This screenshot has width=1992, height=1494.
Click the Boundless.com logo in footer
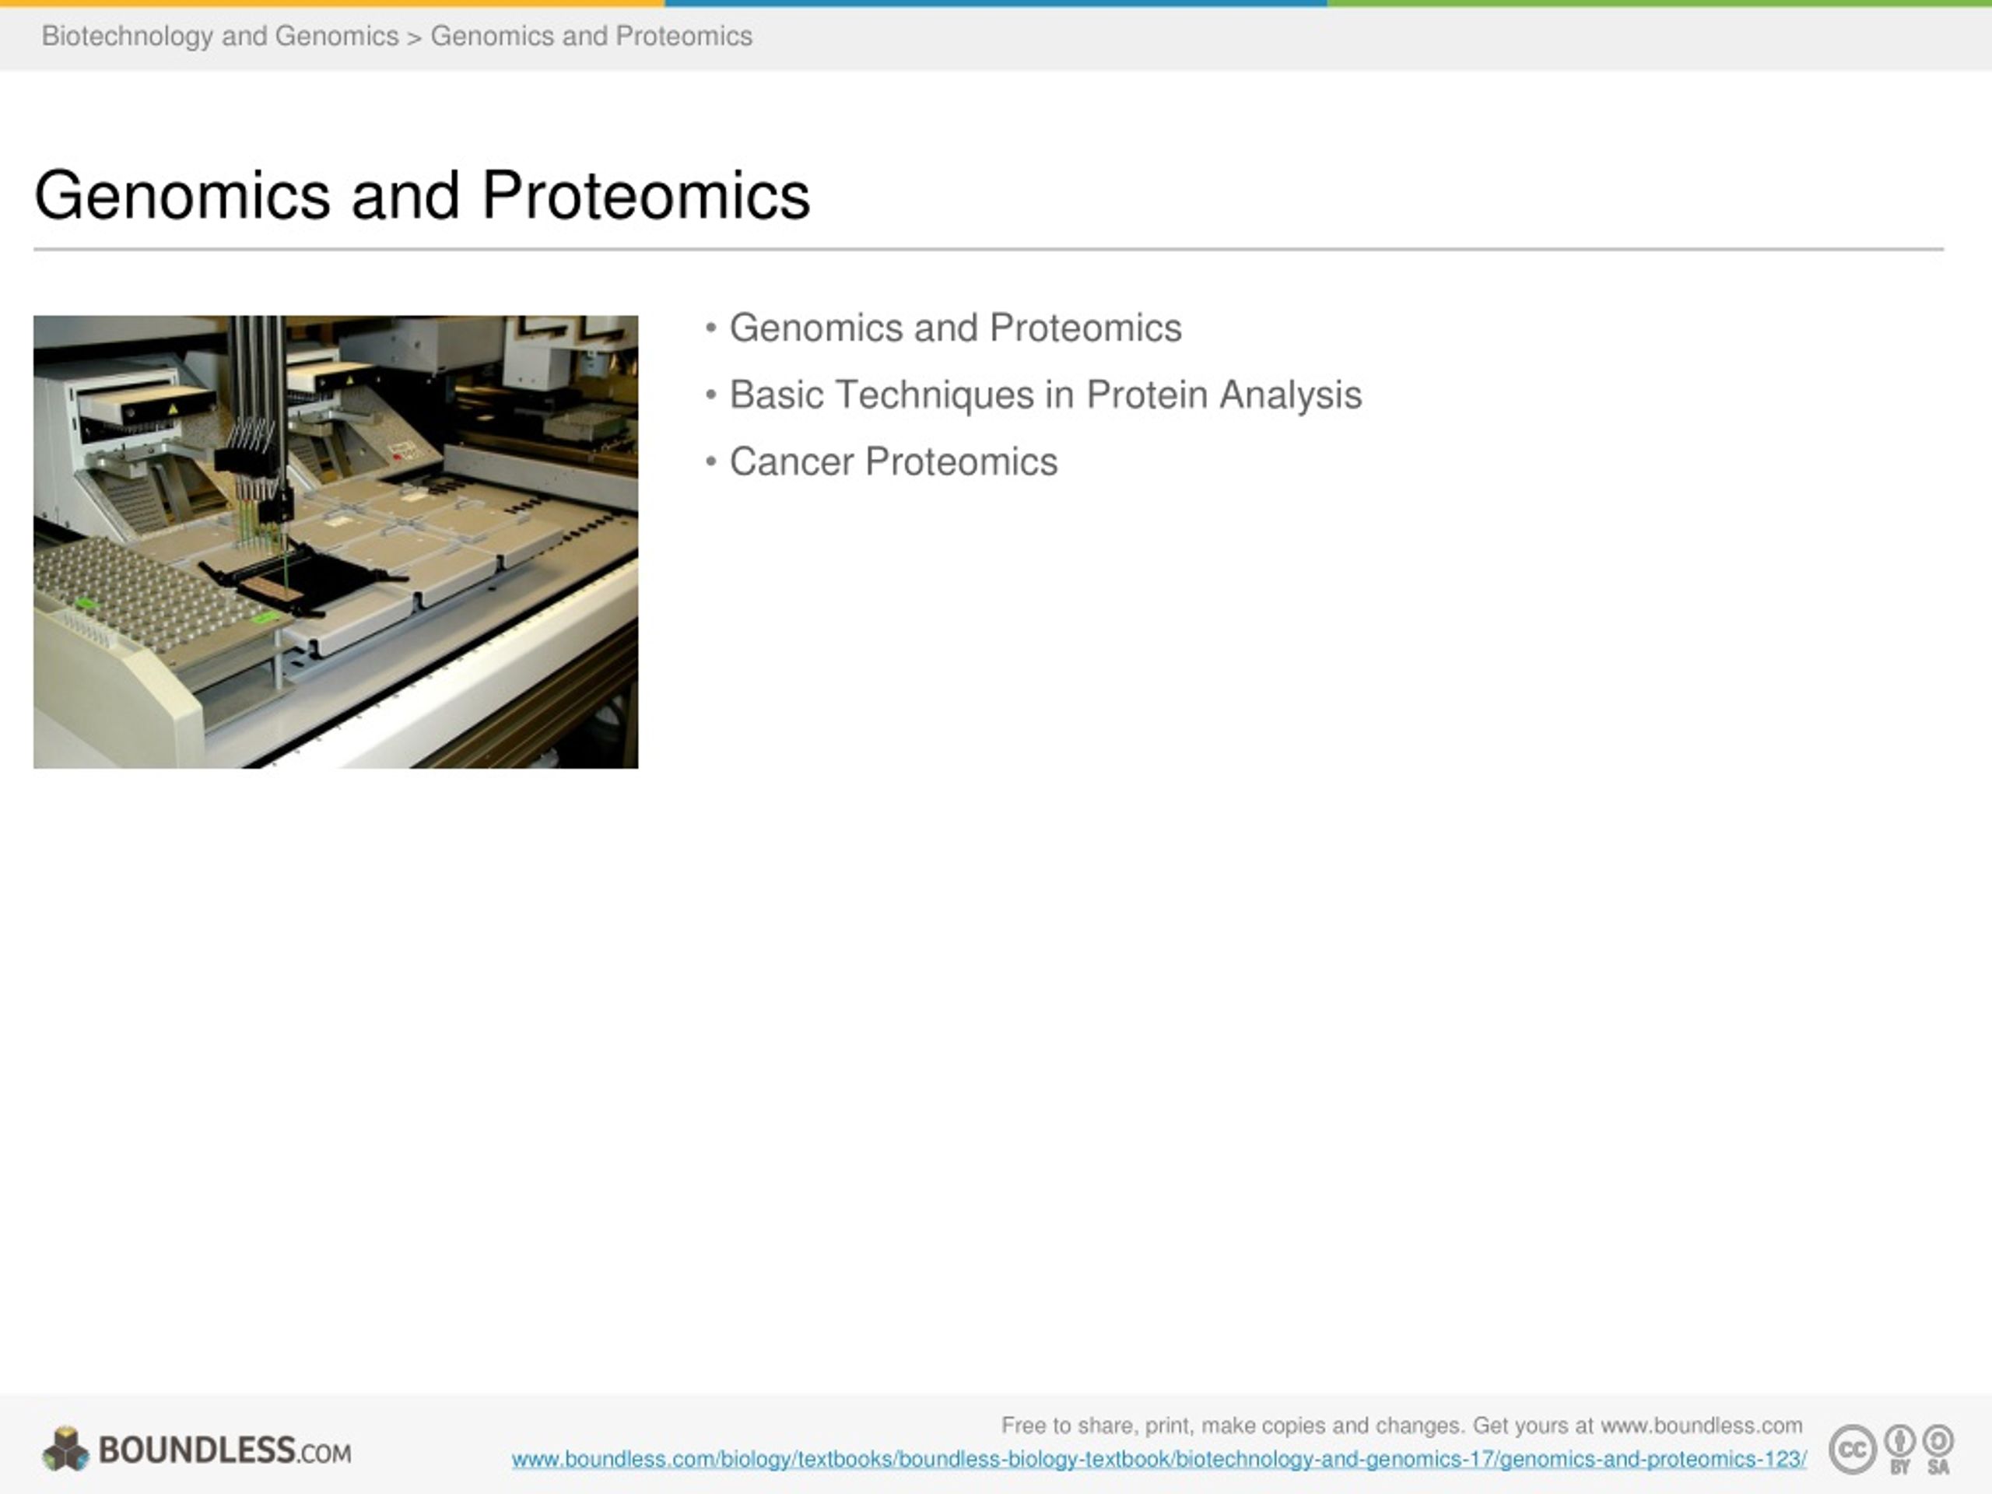(x=196, y=1450)
